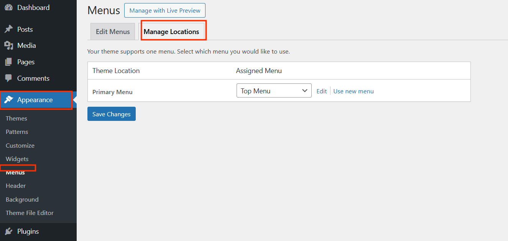Viewport: 508px width, 241px height.
Task: Open Manage with Live Preview
Action: [164, 10]
